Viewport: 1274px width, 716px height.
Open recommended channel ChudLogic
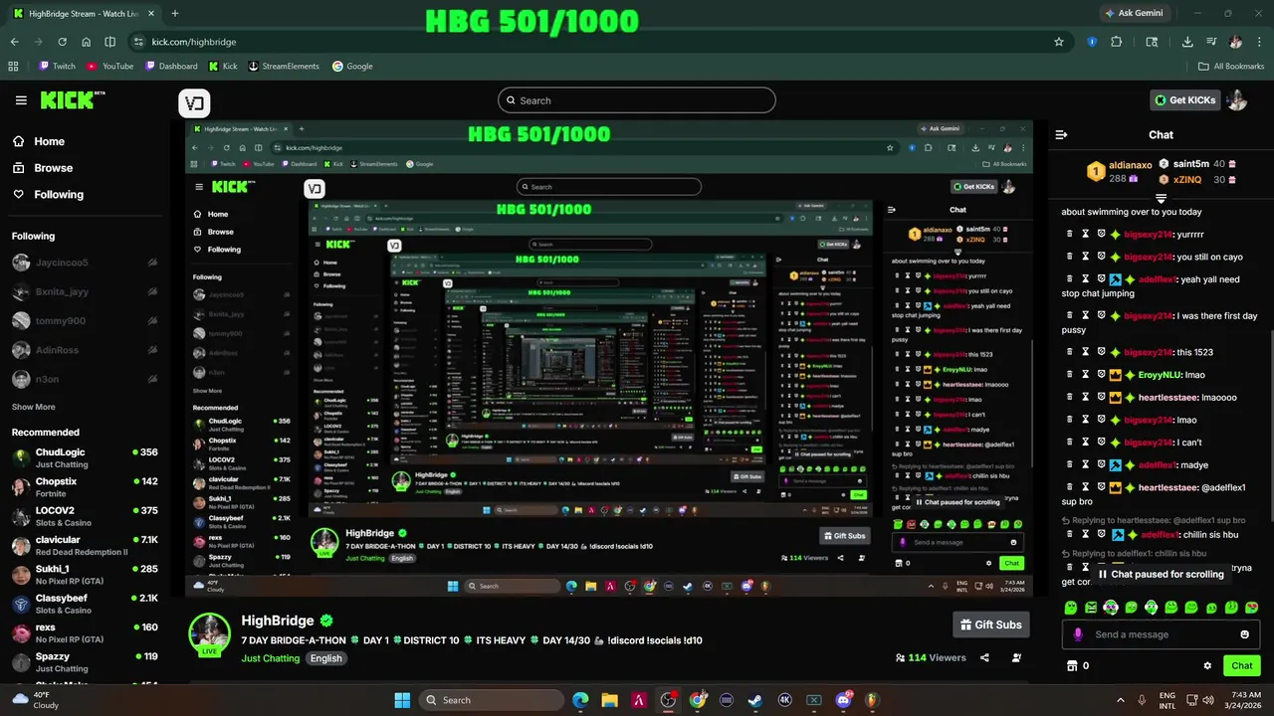[x=85, y=457]
